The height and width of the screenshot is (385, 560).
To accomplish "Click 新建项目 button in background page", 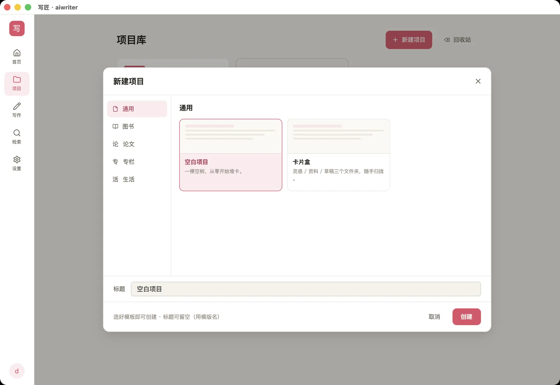I will pyautogui.click(x=409, y=40).
